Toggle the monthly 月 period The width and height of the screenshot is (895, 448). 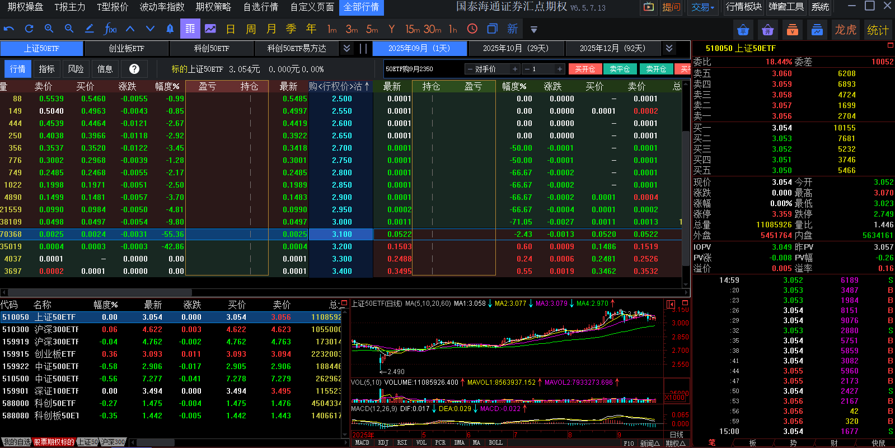pos(271,29)
